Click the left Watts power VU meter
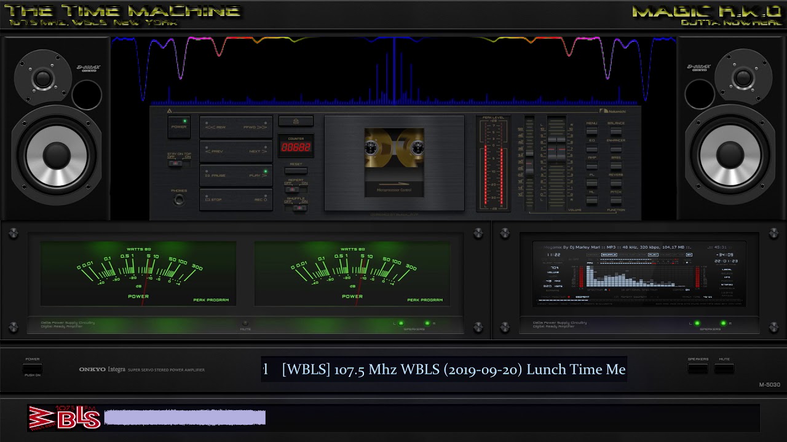The width and height of the screenshot is (787, 442). click(x=138, y=273)
